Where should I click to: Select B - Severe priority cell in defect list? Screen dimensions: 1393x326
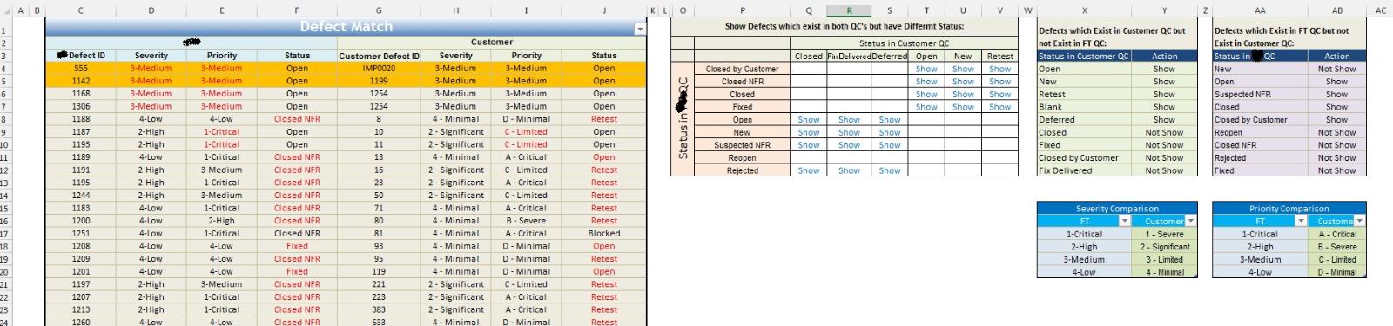(526, 221)
